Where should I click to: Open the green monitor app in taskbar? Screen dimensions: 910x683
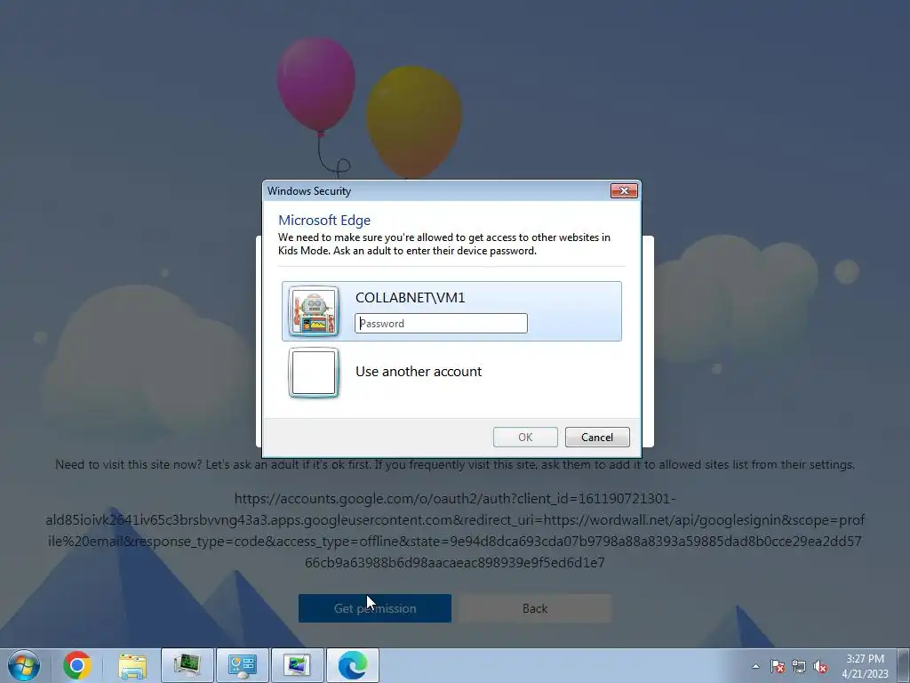pyautogui.click(x=188, y=665)
